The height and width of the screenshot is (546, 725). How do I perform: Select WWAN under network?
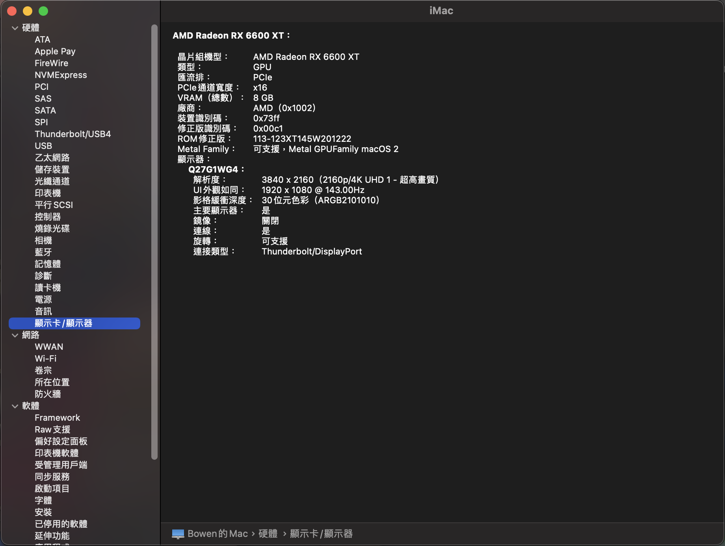[x=49, y=347]
